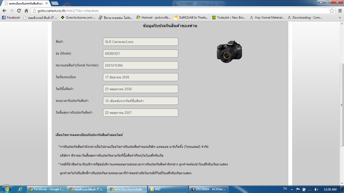Open the 60D folder from the taskbar

168,189
